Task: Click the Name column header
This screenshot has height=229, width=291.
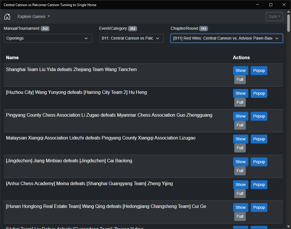Action: pyautogui.click(x=12, y=58)
